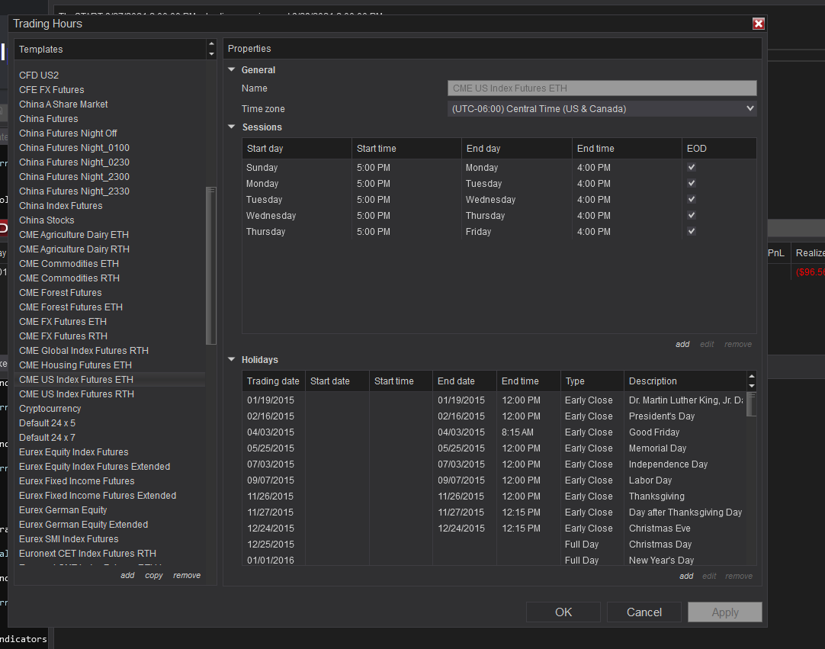Viewport: 825px width, 649px height.
Task: Click the Templates list scrollbar thumb
Action: coord(211,267)
